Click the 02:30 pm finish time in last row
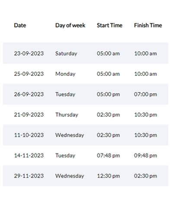The height and width of the screenshot is (197, 173). [145, 176]
